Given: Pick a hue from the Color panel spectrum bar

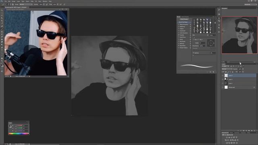Looking at the screenshot, I should point(19,134).
